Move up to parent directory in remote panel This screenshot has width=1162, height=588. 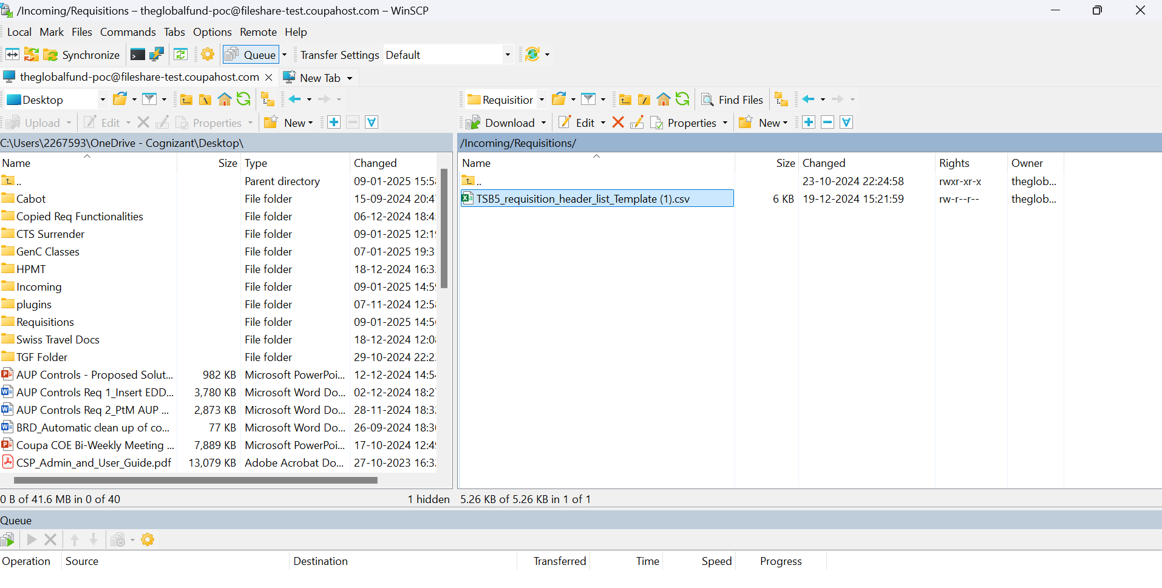[x=625, y=99]
